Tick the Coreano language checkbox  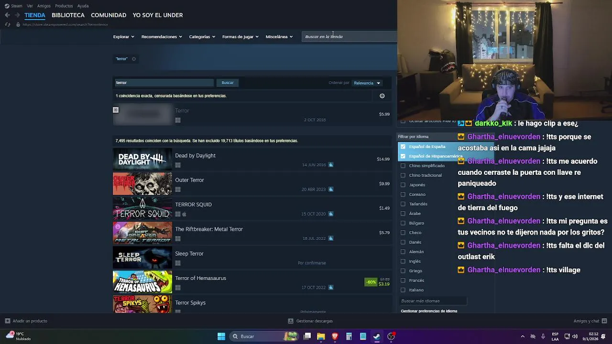403,194
